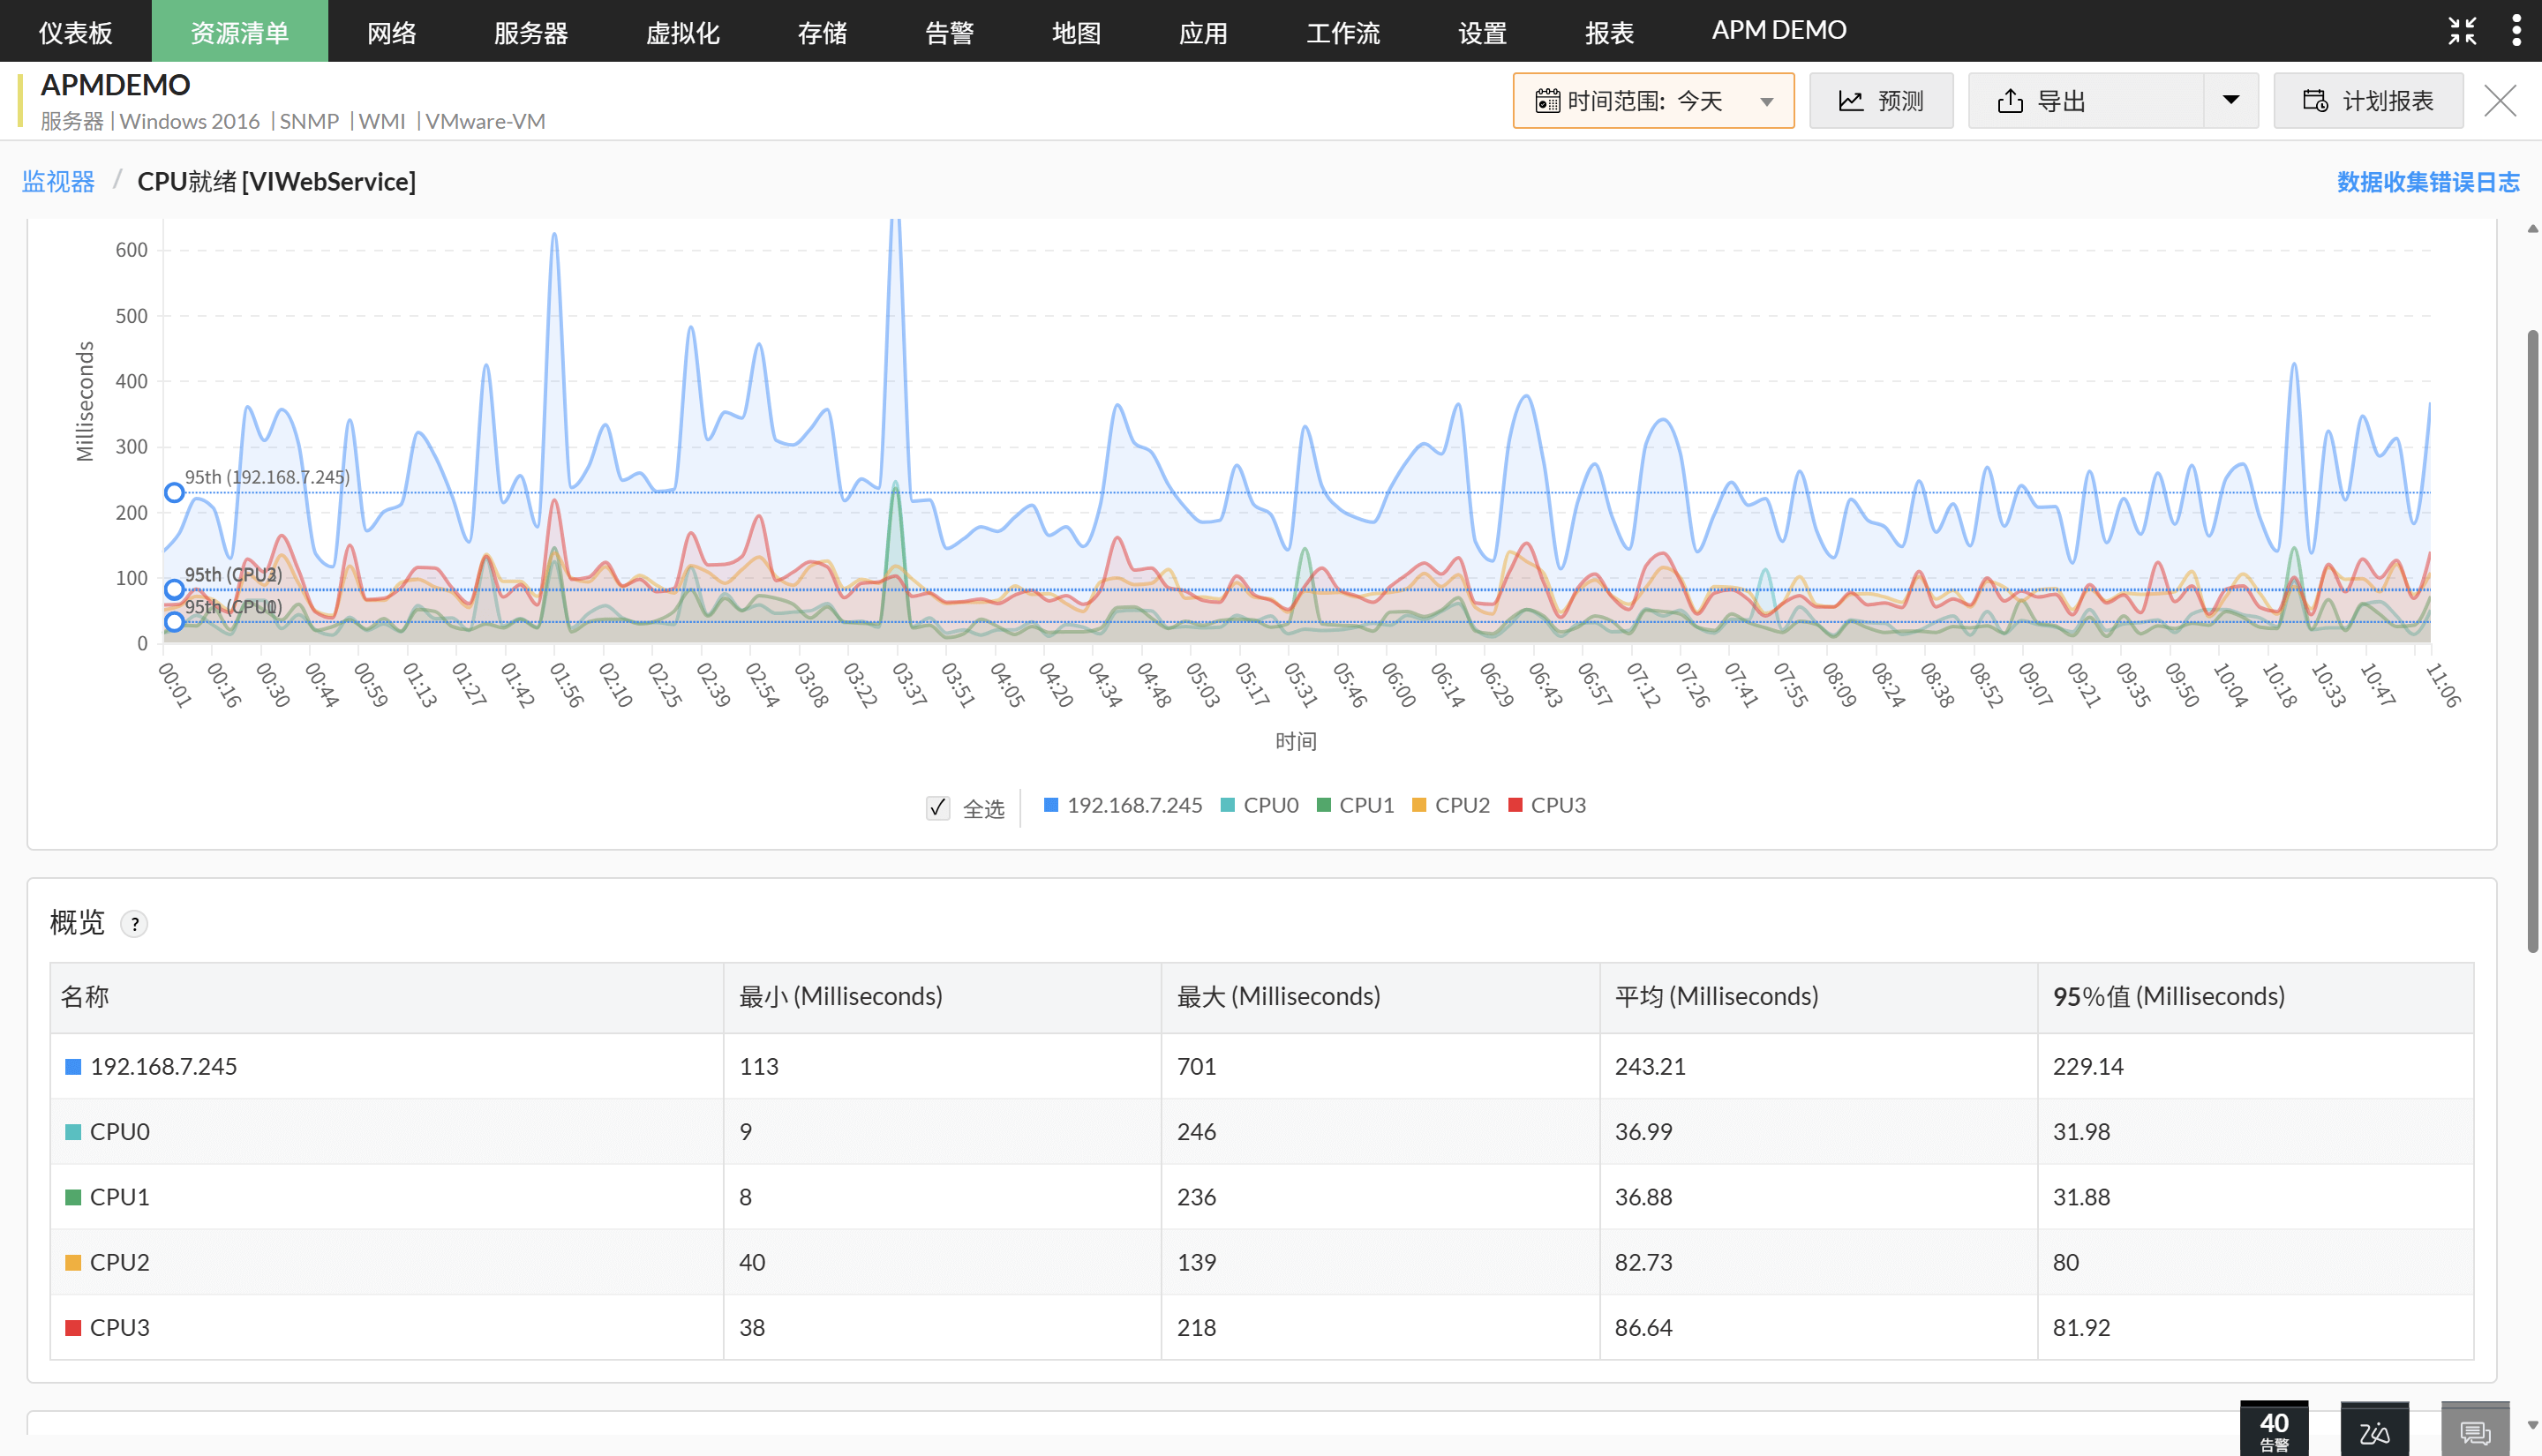Open the chat feedback icon at bottom

coord(2474,1432)
